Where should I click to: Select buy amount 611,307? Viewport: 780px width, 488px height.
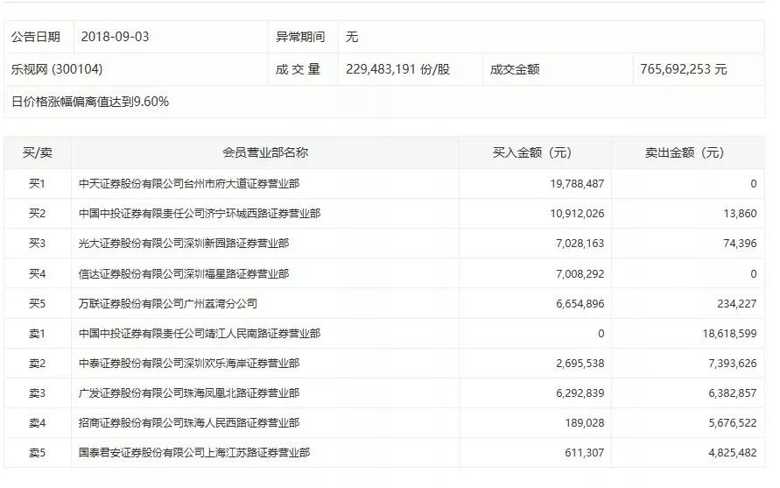[x=585, y=453]
